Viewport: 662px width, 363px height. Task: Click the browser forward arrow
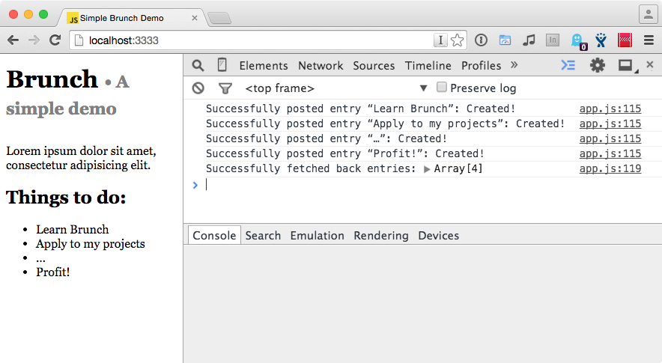[x=34, y=40]
